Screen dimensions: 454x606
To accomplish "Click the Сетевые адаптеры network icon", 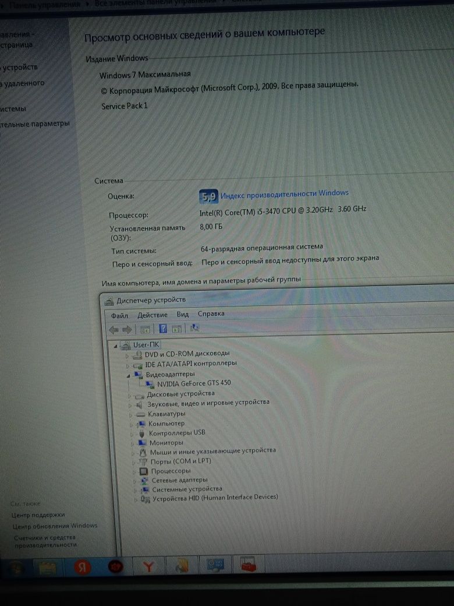I will pos(144,481).
